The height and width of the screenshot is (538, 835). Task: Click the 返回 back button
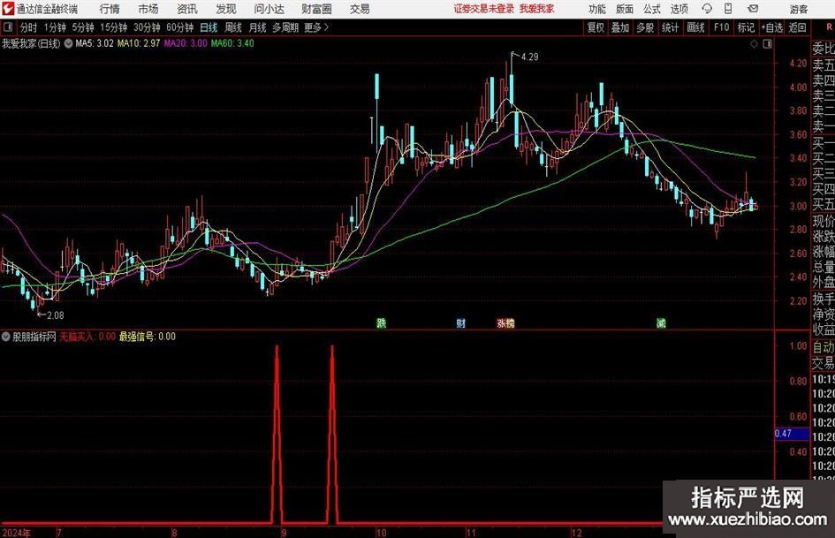(797, 27)
